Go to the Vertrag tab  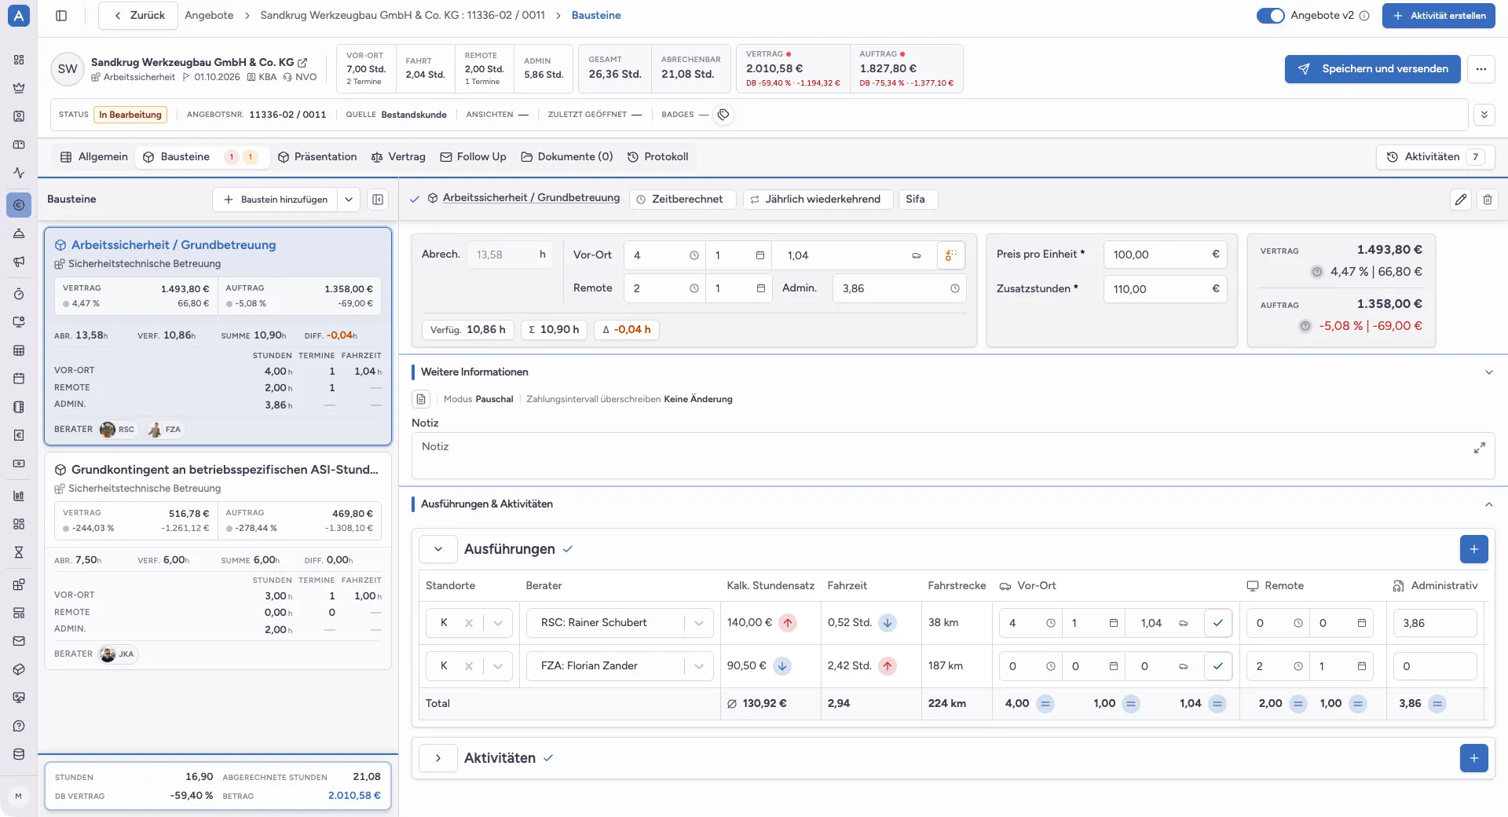click(x=398, y=157)
